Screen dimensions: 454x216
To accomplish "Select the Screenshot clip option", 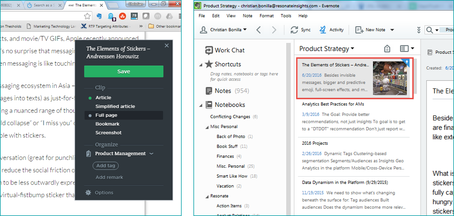I will point(108,133).
